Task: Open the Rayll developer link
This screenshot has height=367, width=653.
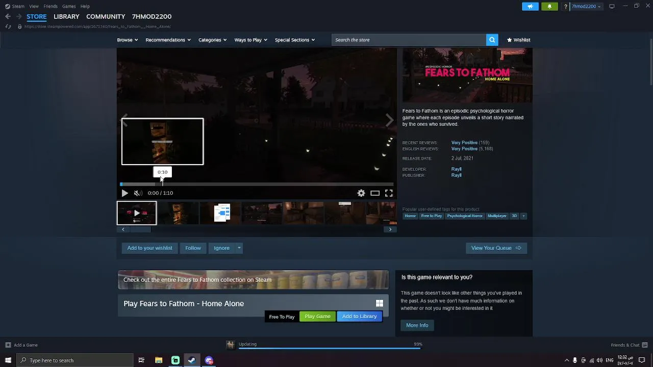Action: pyautogui.click(x=456, y=169)
